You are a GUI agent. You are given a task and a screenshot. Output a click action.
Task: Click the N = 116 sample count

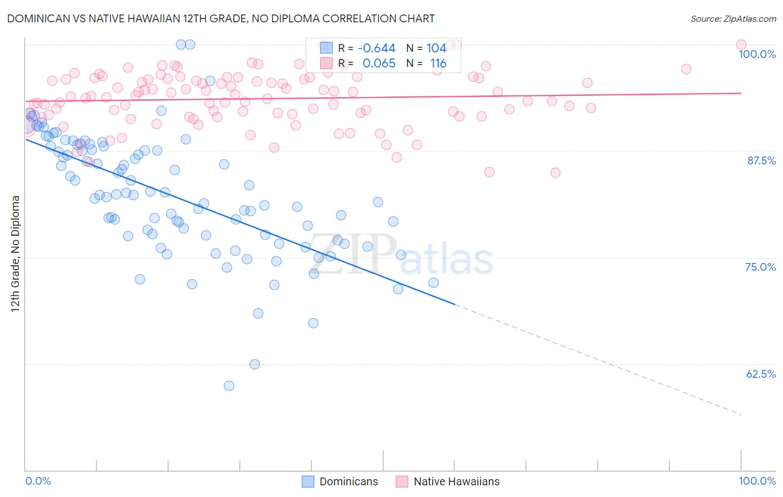[426, 63]
